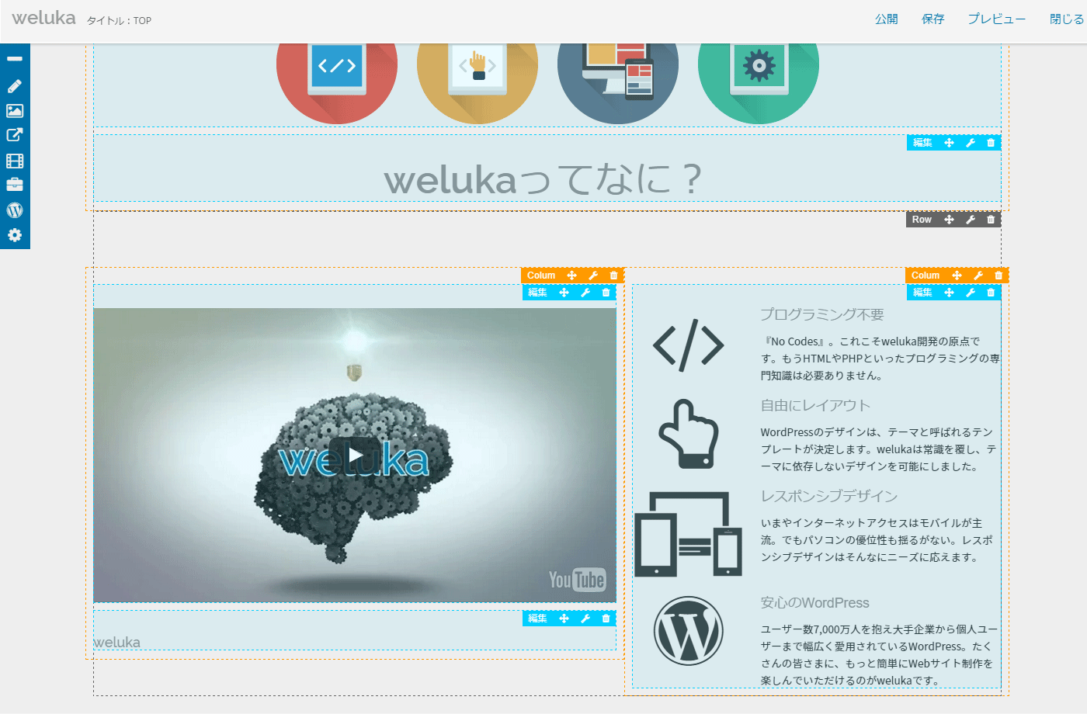Play the weluka YouTube video
1087x714 pixels.
[x=355, y=455]
